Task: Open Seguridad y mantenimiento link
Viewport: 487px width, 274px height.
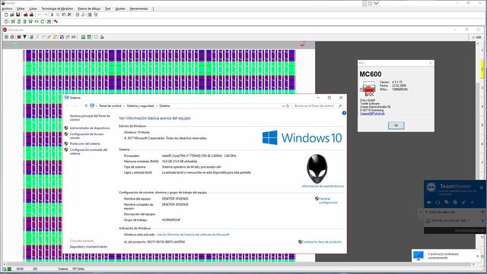Action: click(x=88, y=247)
